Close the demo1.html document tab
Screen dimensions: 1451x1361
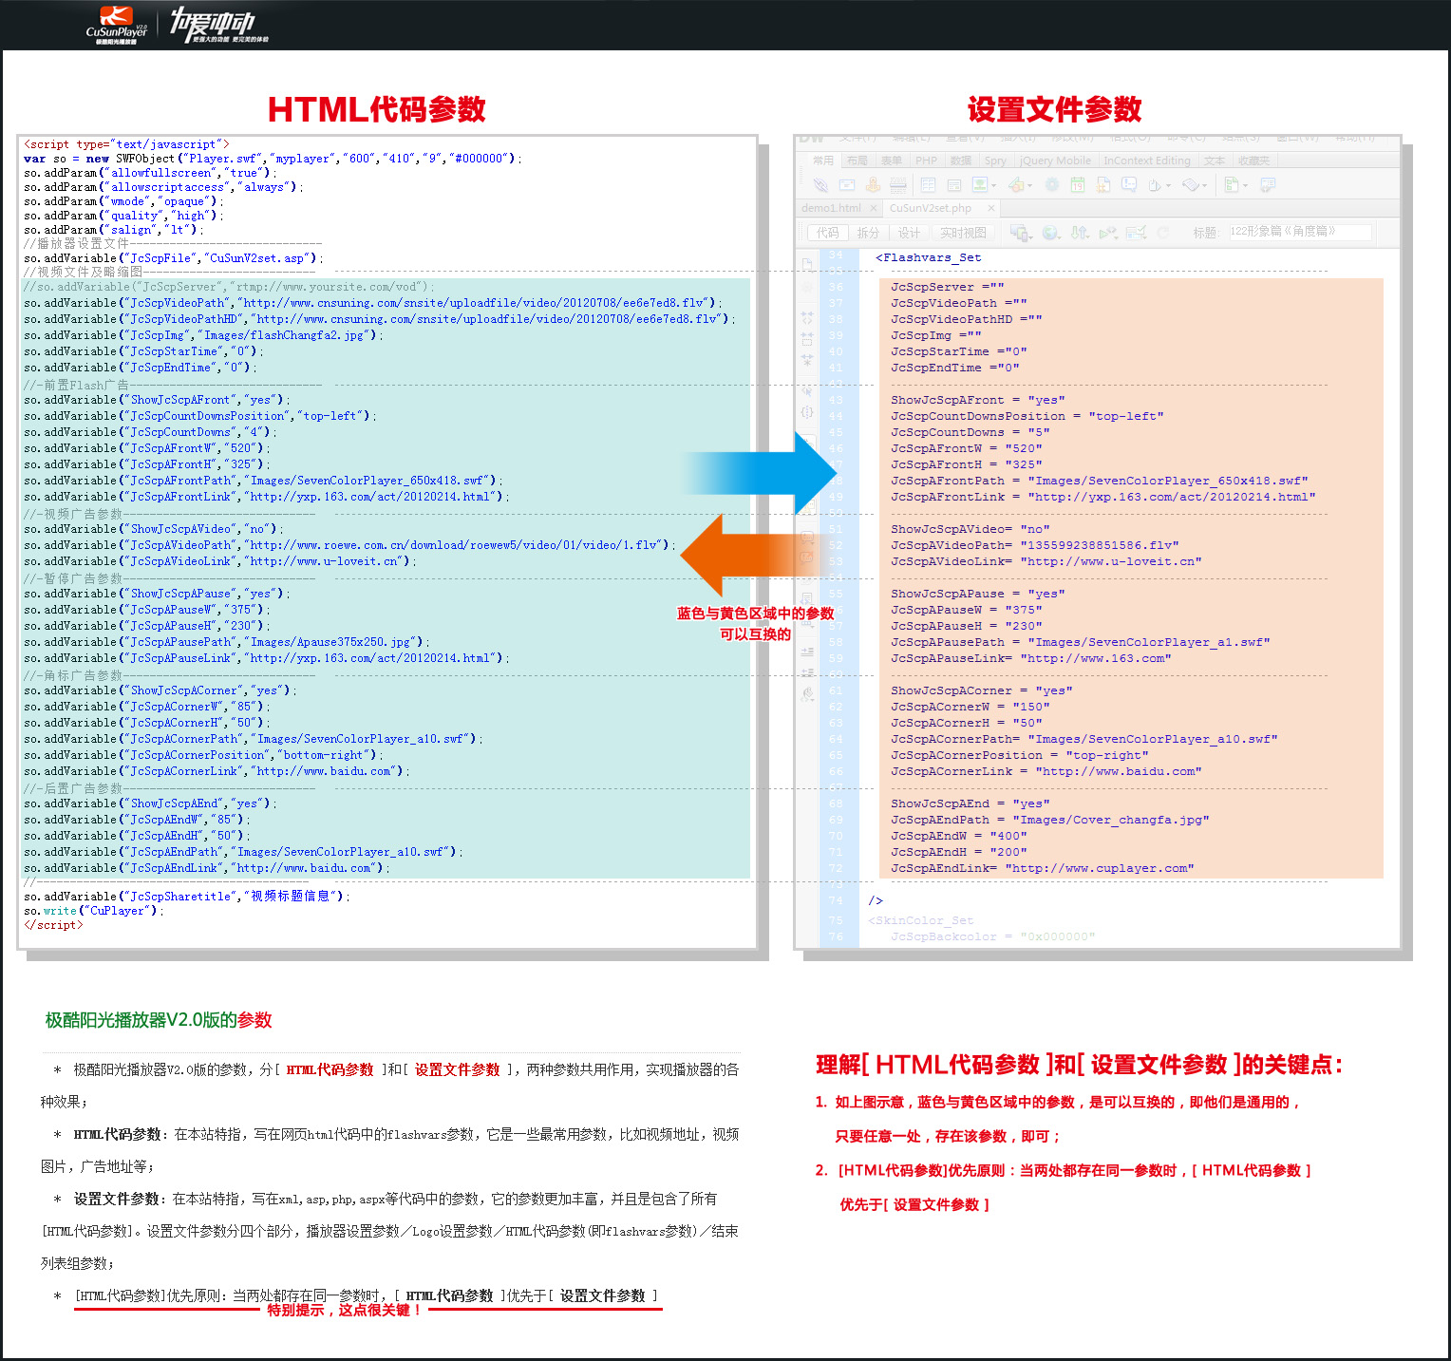click(x=874, y=208)
